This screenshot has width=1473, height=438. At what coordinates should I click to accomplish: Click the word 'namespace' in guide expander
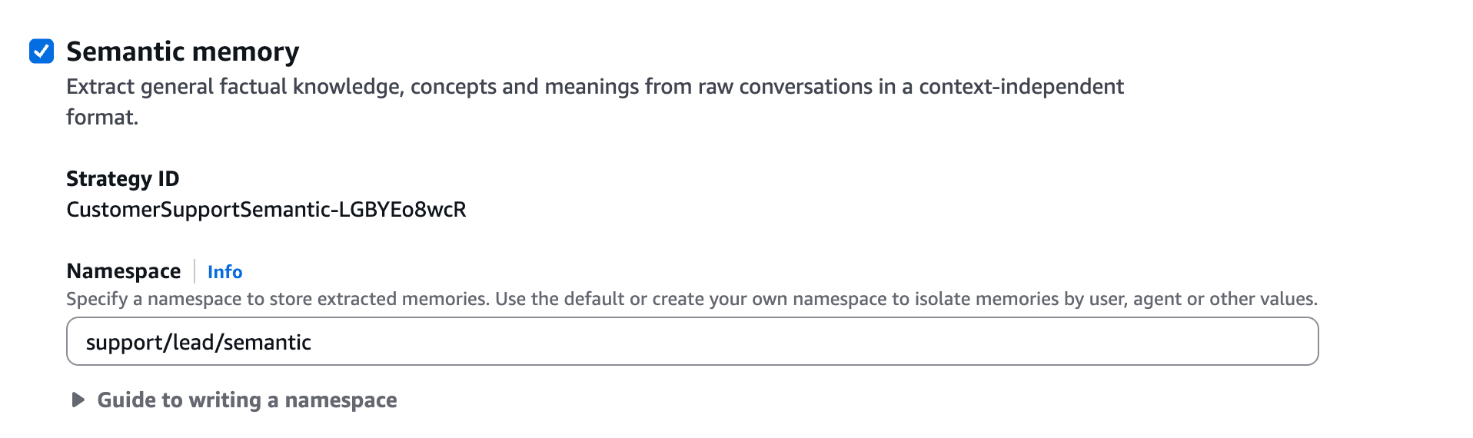pos(341,400)
